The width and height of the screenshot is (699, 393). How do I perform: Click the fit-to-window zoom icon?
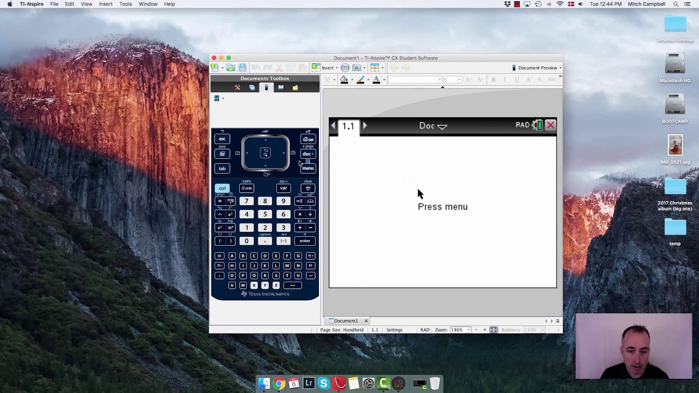(x=494, y=330)
